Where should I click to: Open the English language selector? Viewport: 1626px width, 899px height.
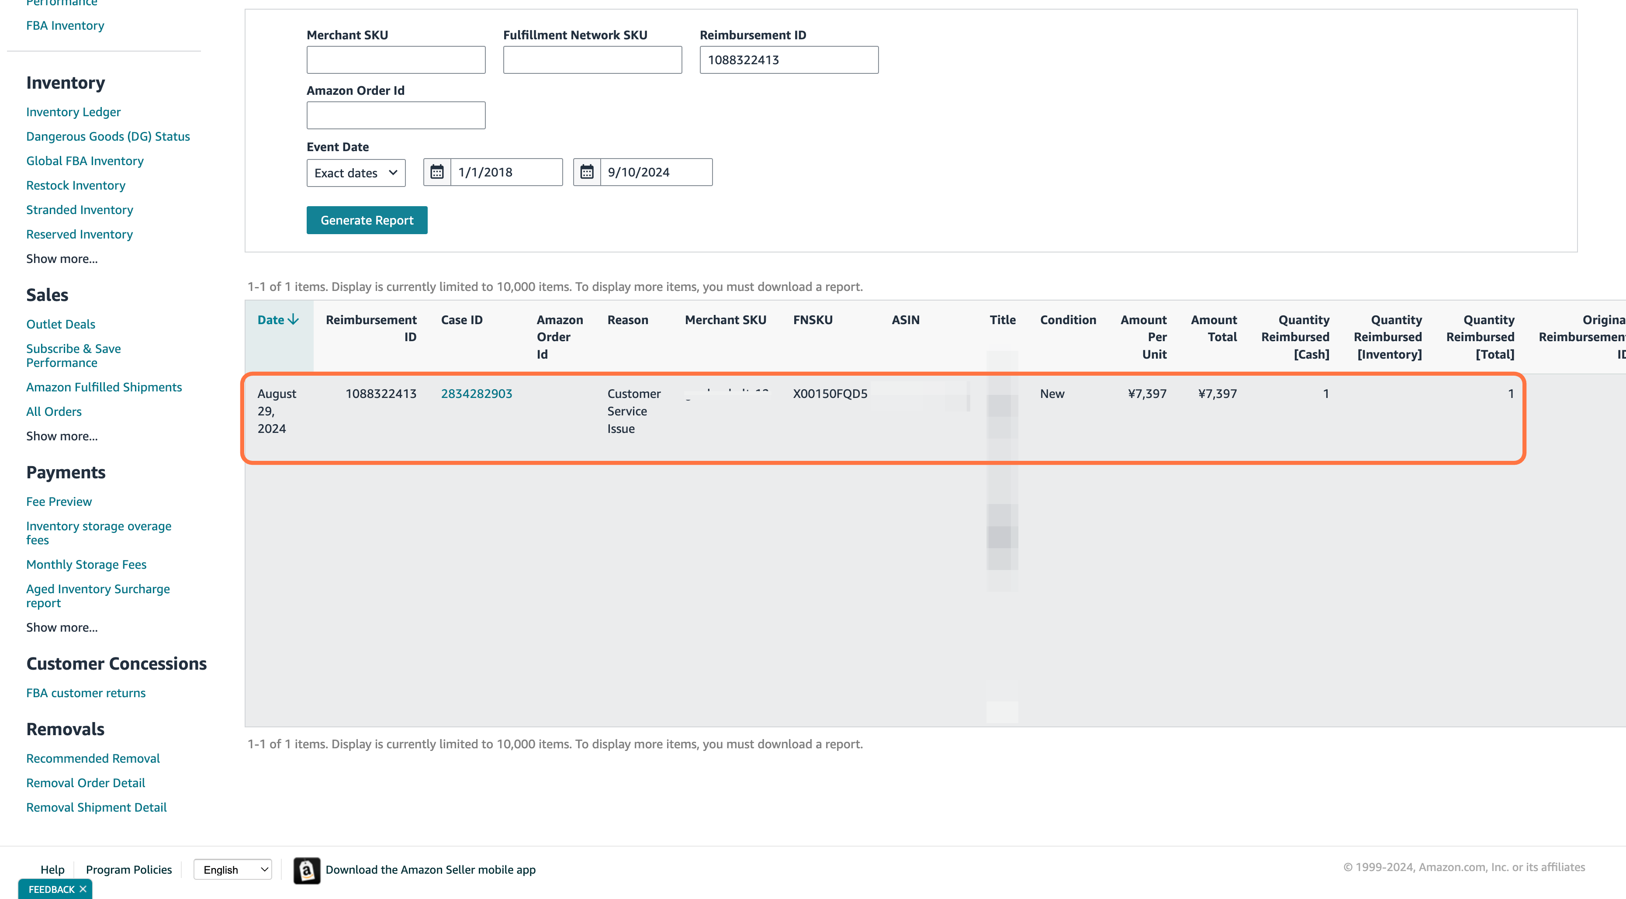point(233,869)
